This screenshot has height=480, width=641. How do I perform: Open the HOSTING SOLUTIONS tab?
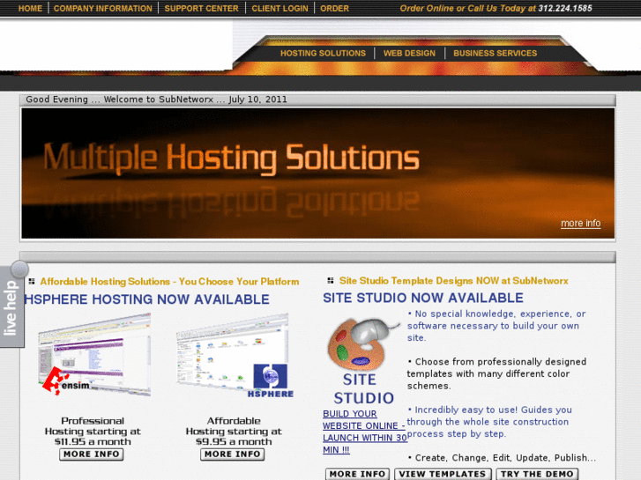323,53
